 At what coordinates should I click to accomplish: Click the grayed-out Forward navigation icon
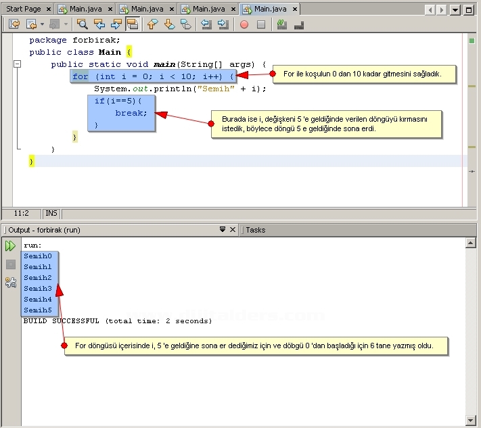click(x=55, y=24)
